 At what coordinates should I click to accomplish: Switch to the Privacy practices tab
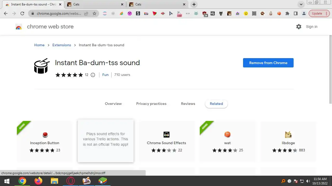151,104
